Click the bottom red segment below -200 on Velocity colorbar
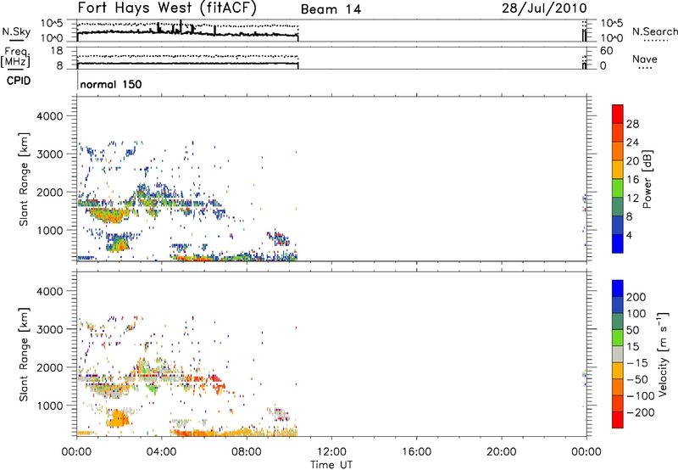 (618, 420)
